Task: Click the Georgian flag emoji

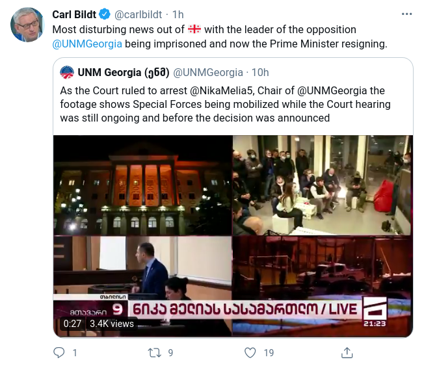Action: tap(194, 29)
